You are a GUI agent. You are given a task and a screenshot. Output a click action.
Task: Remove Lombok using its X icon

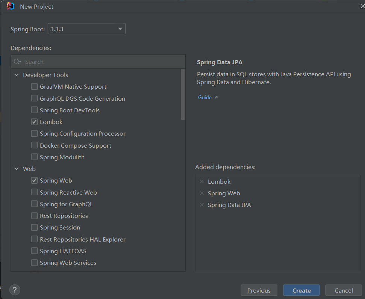click(x=202, y=181)
